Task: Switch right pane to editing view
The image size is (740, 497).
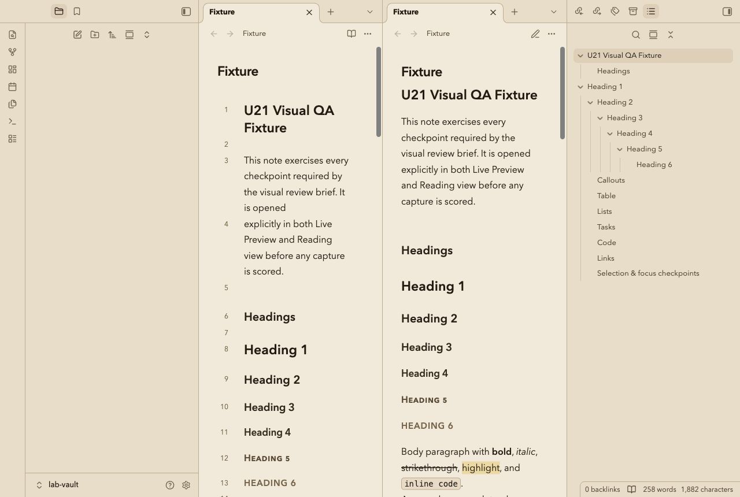Action: click(535, 34)
